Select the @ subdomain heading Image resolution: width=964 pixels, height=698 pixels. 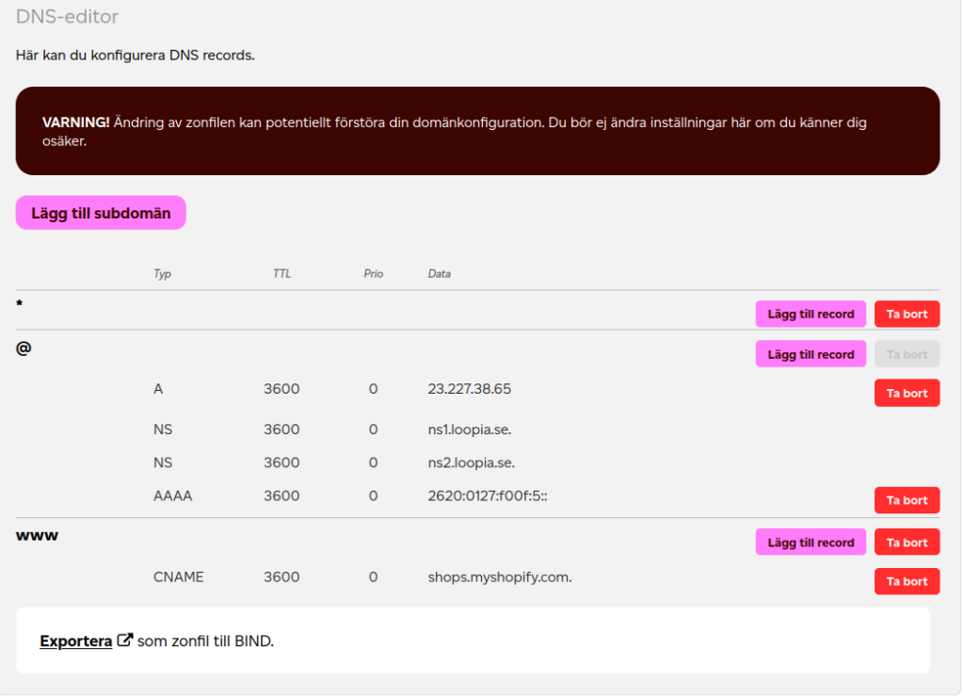[24, 348]
